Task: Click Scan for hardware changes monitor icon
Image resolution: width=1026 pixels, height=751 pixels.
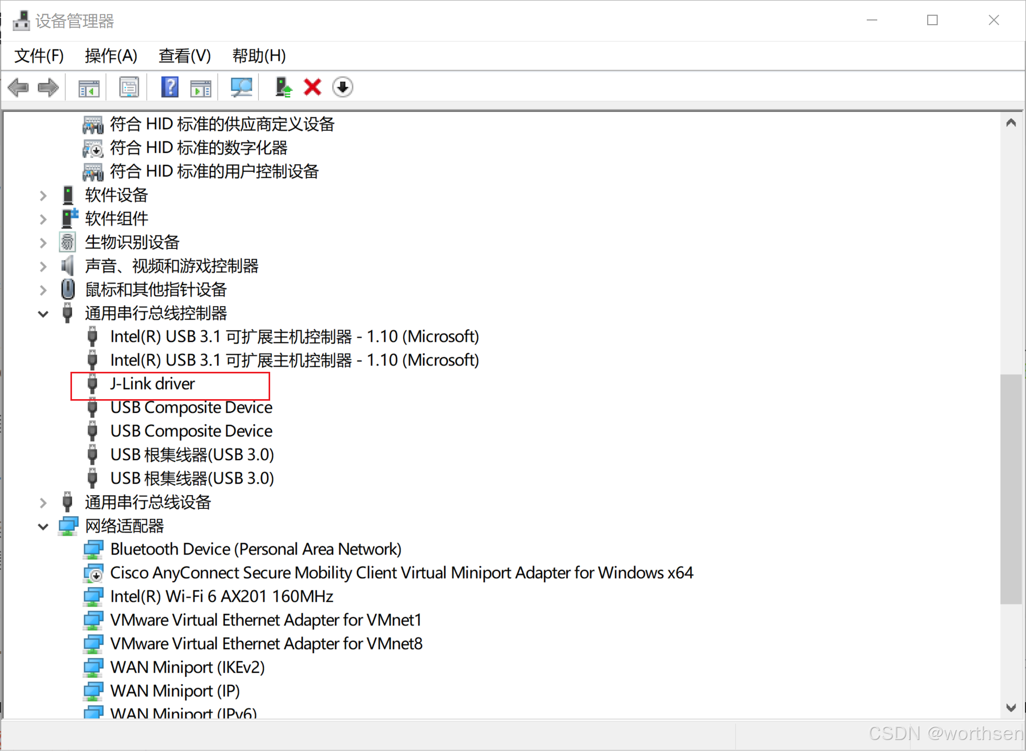Action: 241,87
